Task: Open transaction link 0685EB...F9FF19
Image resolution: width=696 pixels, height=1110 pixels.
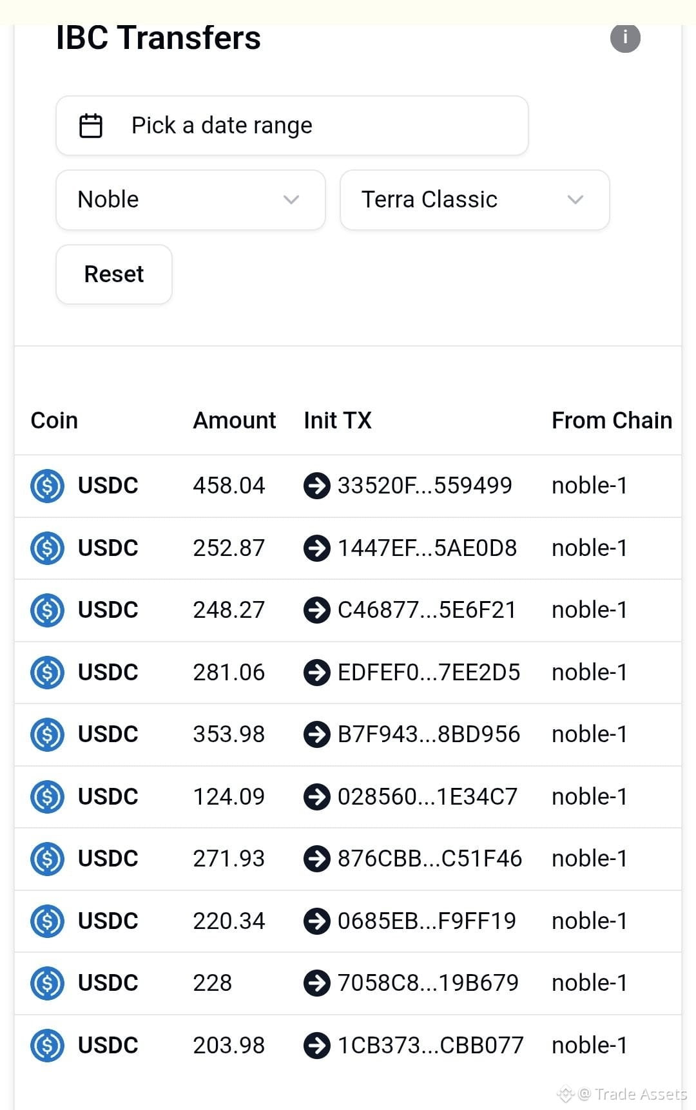Action: [427, 921]
